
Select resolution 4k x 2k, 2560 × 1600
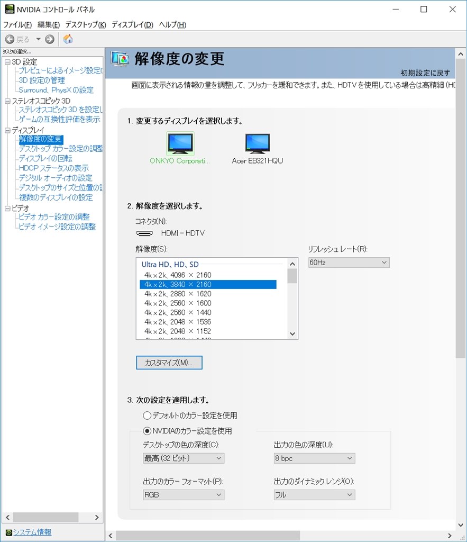coord(208,303)
